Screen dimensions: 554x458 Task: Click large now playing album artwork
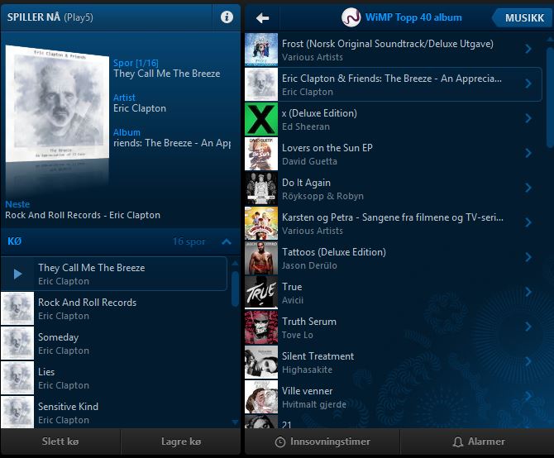[57, 104]
